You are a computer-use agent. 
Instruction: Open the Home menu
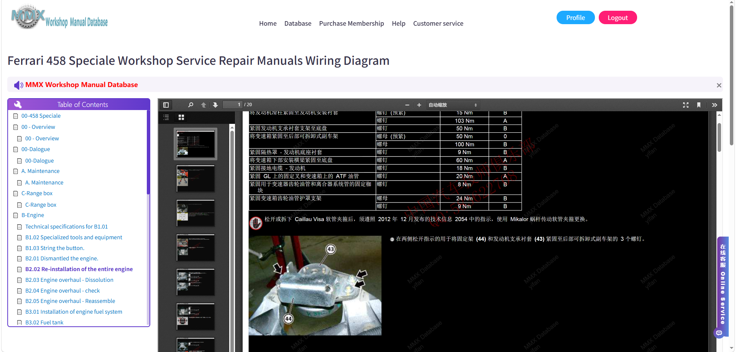[268, 23]
